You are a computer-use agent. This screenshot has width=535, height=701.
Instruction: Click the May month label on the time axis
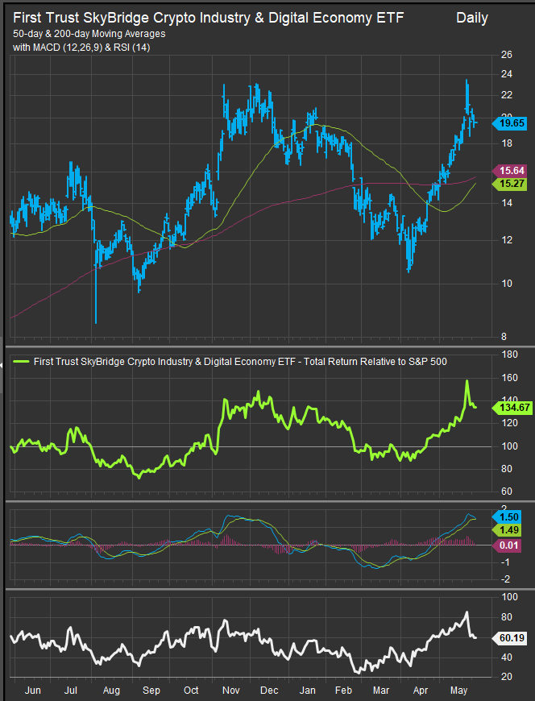pos(458,691)
